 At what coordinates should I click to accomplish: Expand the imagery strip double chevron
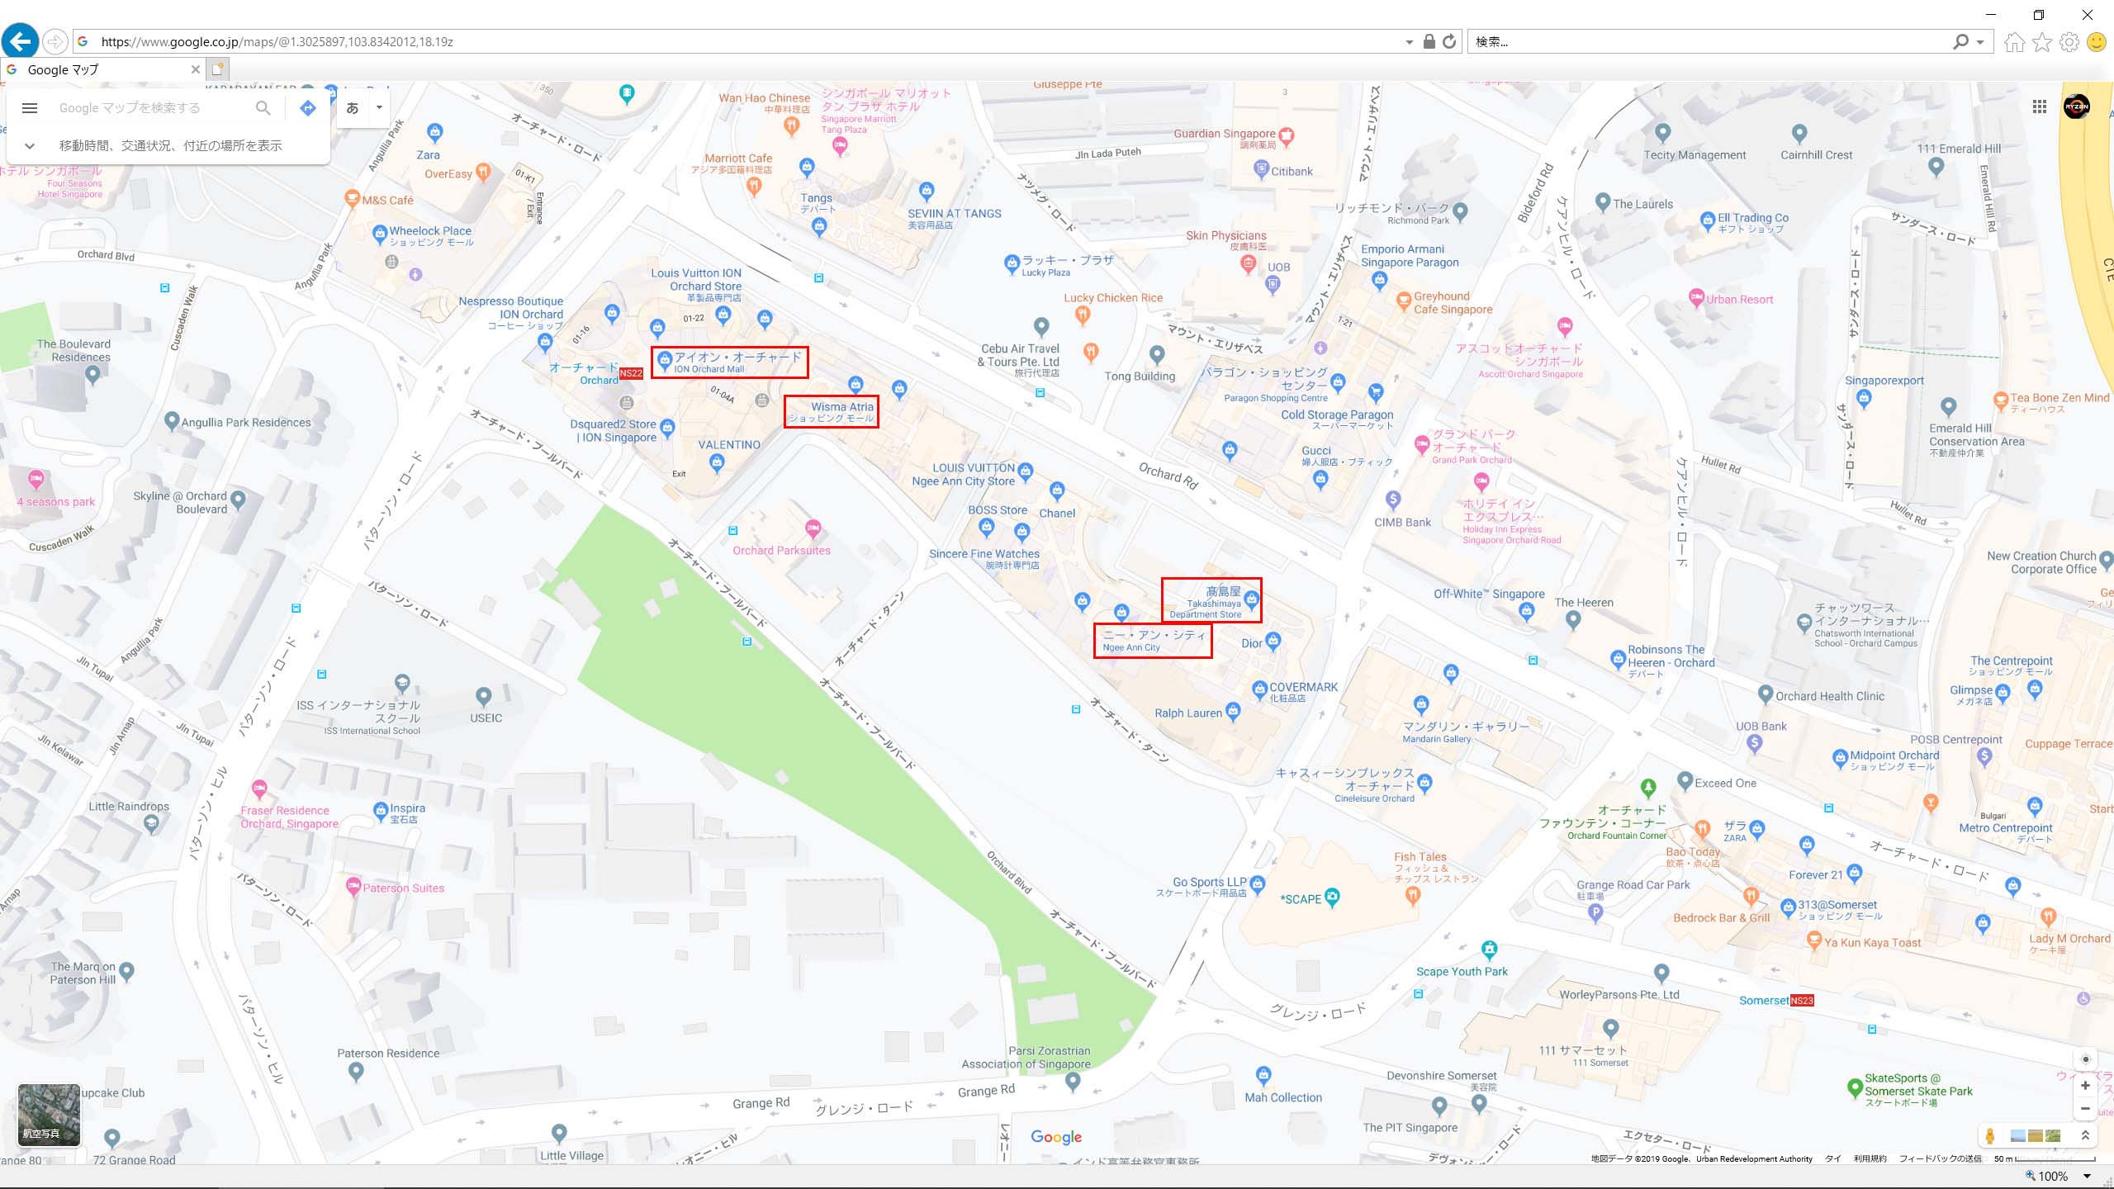(x=2085, y=1136)
